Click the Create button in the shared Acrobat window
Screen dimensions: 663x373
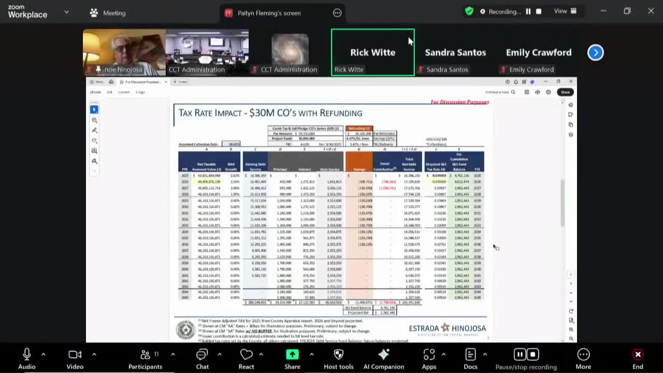point(181,82)
